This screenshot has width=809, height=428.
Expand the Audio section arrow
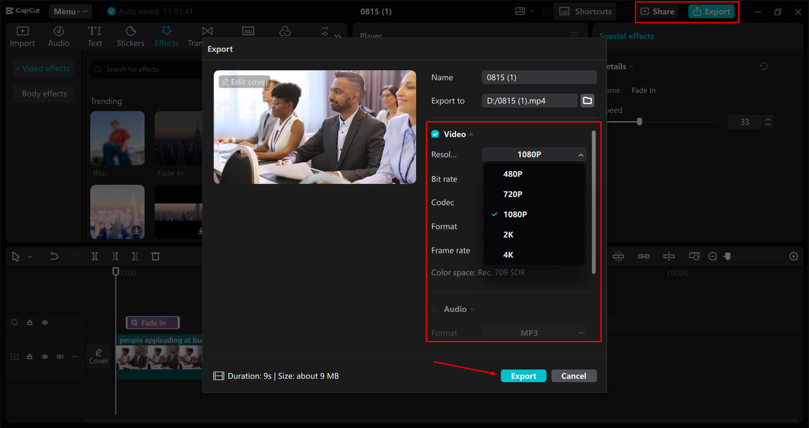(471, 309)
